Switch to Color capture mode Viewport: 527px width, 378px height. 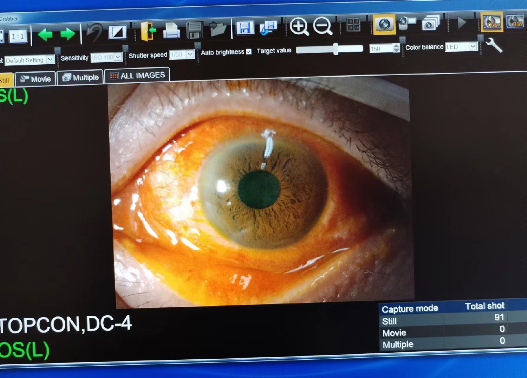(x=492, y=23)
